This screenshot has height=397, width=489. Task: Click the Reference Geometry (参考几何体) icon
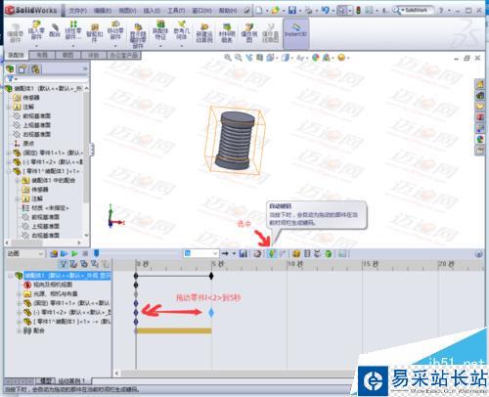click(181, 24)
